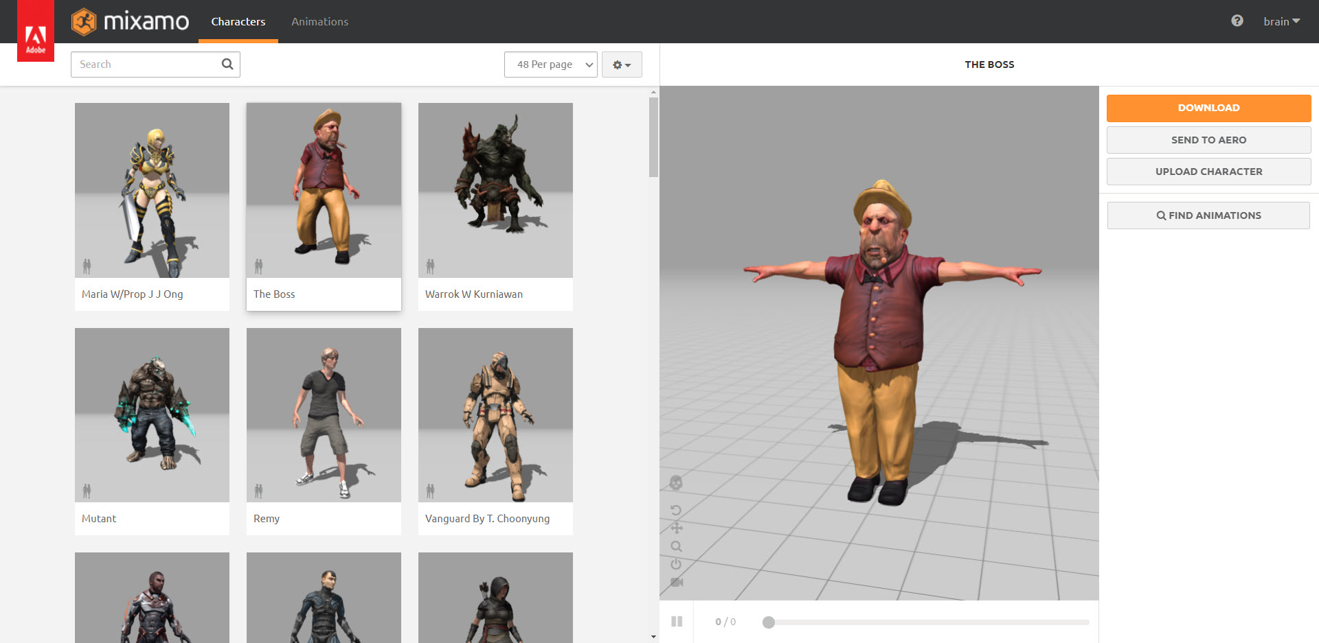The width and height of the screenshot is (1319, 643).
Task: Click the animation timeline slider handle
Action: [769, 622]
